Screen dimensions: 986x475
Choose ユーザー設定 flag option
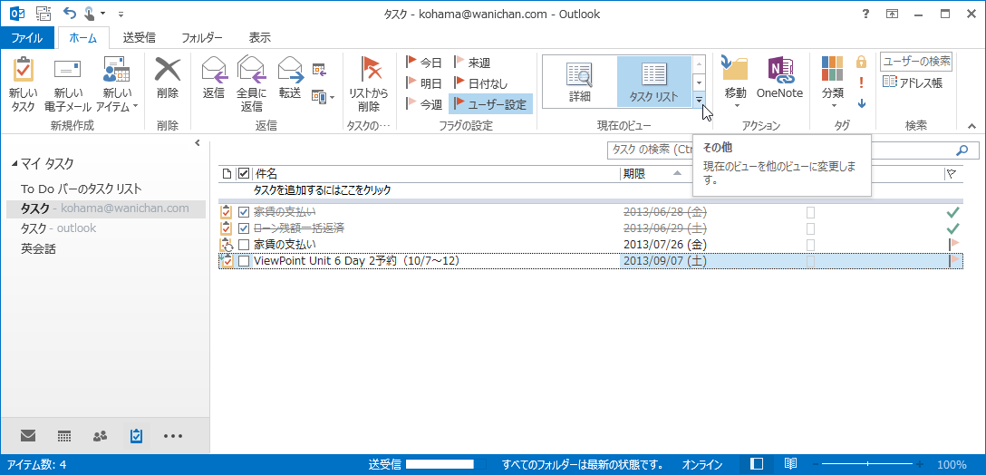click(490, 104)
